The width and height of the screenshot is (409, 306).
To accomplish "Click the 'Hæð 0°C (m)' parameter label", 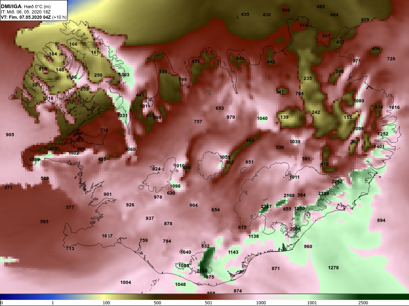I will point(37,7).
